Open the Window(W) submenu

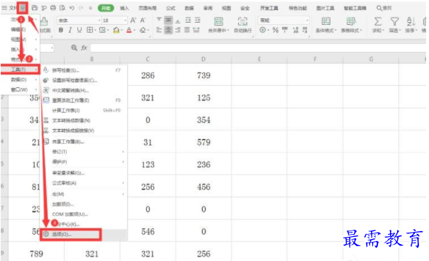coord(21,89)
